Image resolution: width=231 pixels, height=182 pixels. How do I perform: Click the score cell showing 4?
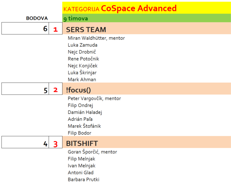(25, 143)
